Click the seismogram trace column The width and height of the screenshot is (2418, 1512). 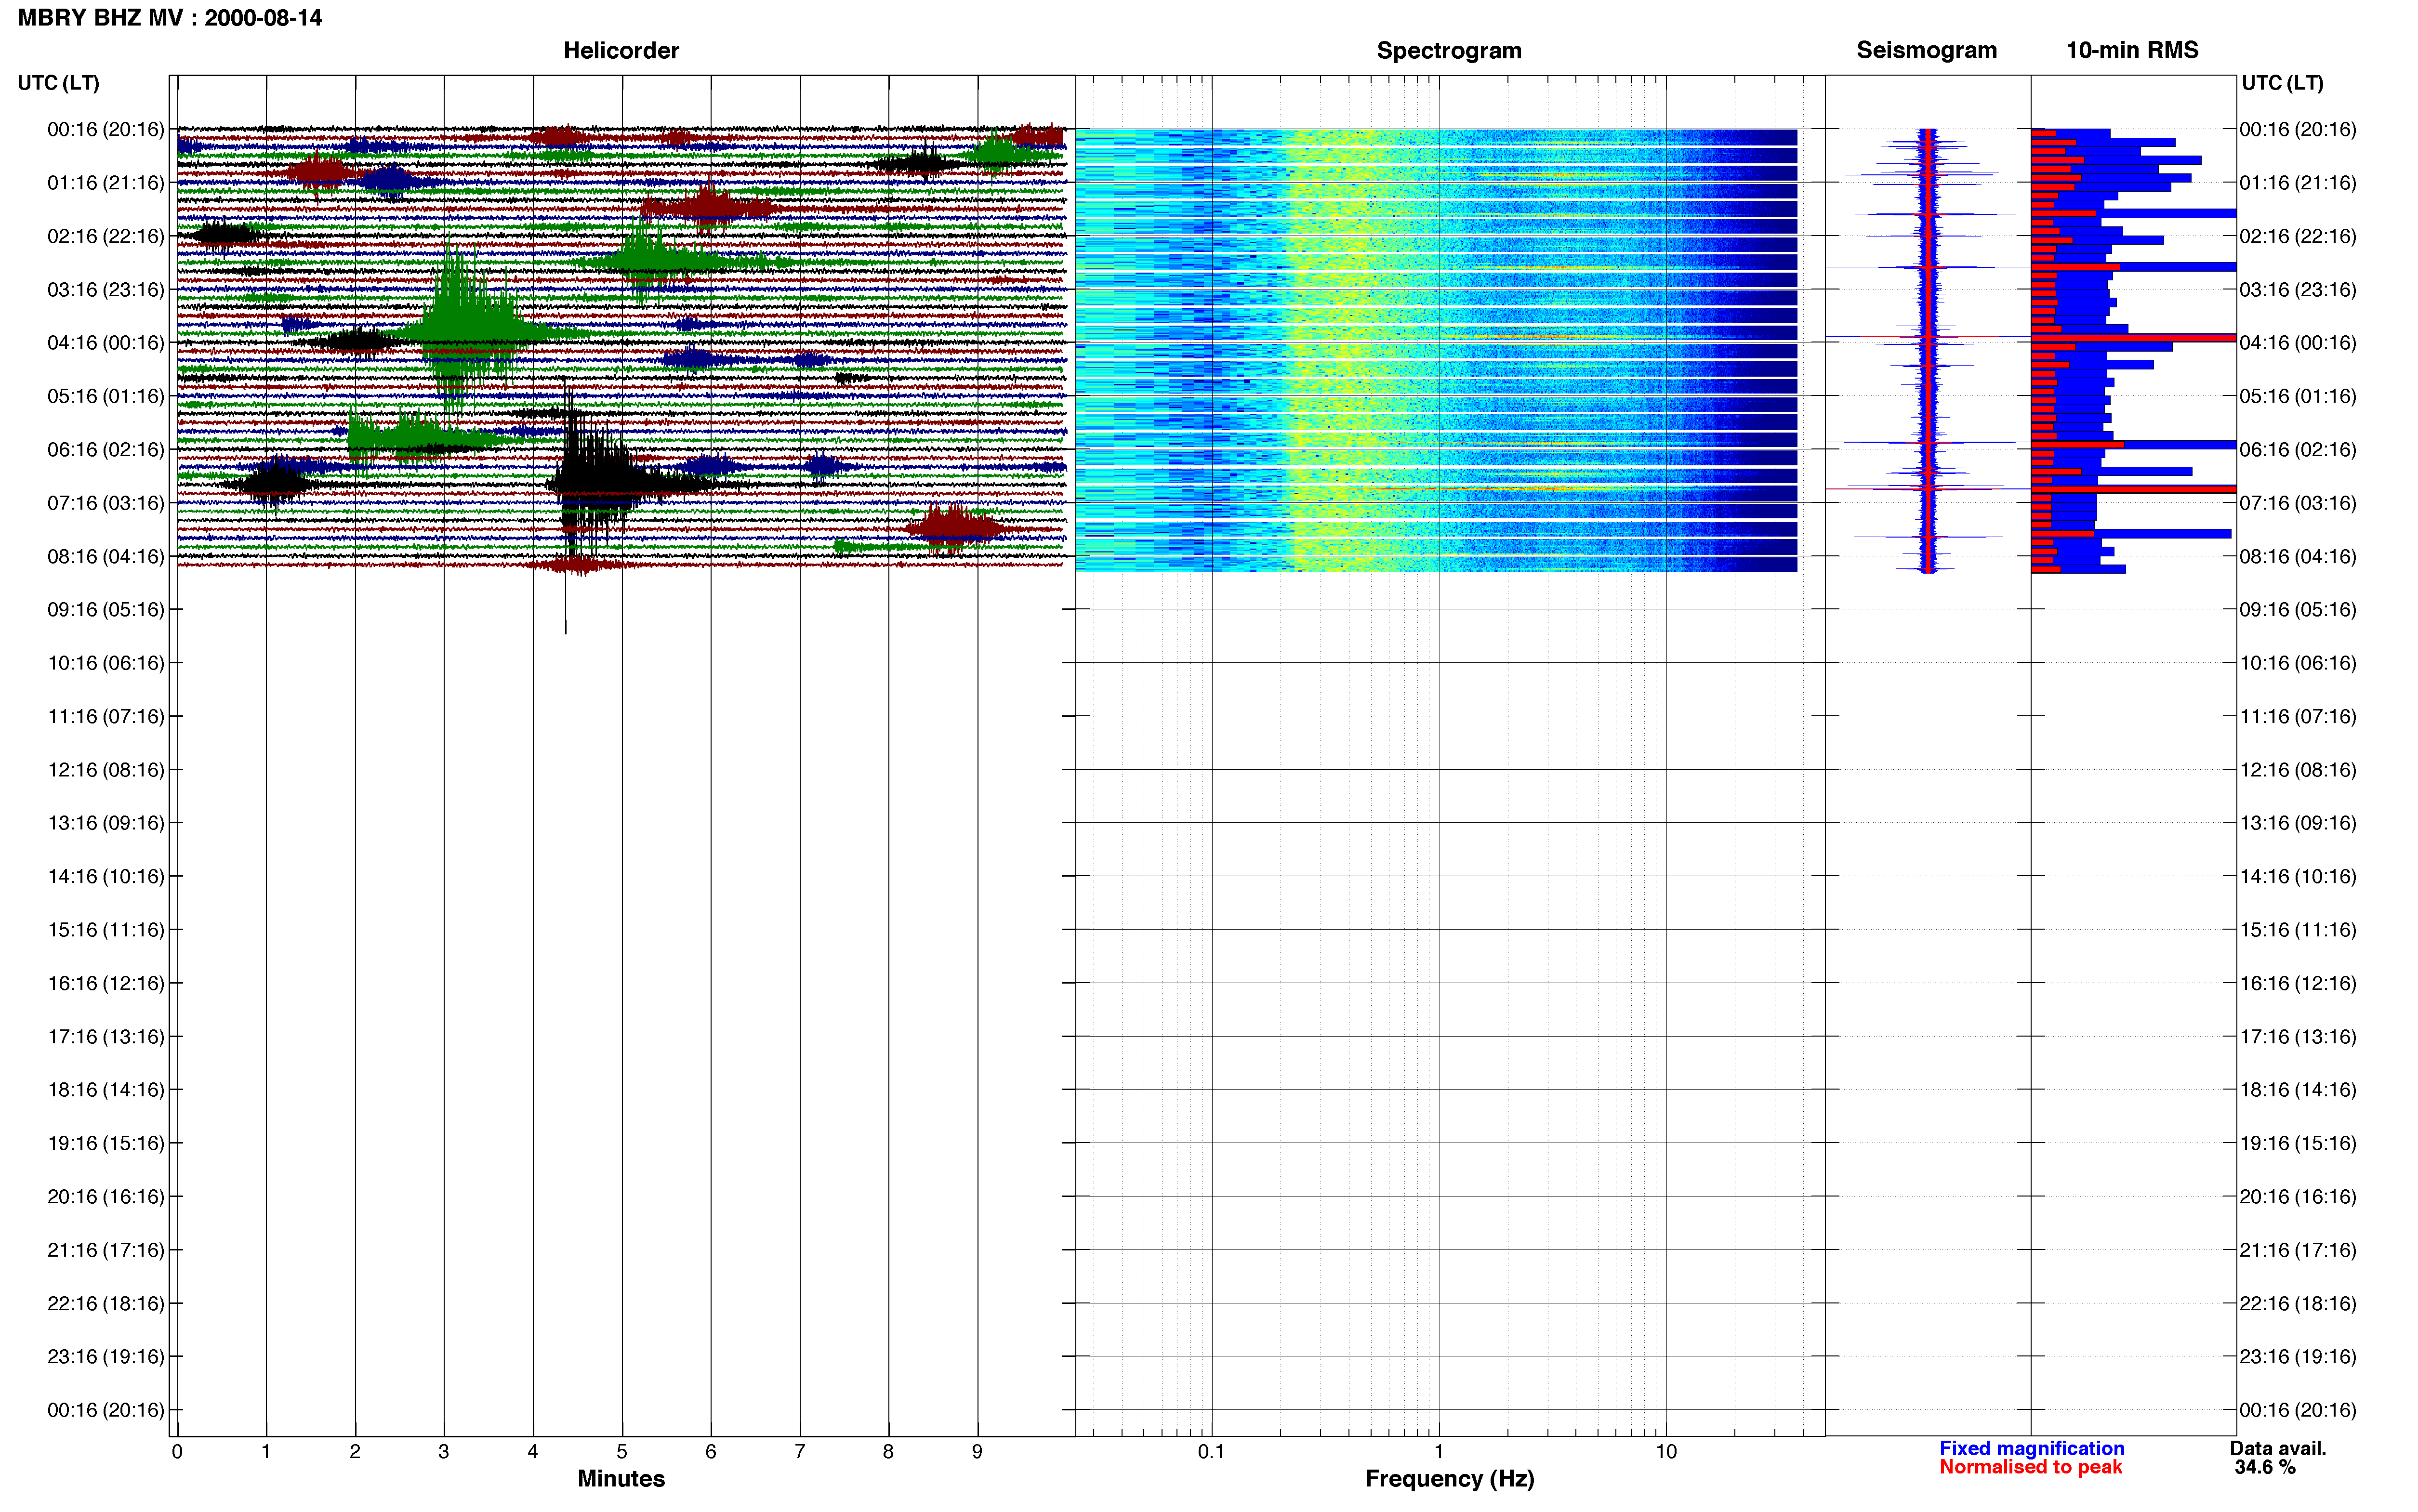[x=1928, y=350]
